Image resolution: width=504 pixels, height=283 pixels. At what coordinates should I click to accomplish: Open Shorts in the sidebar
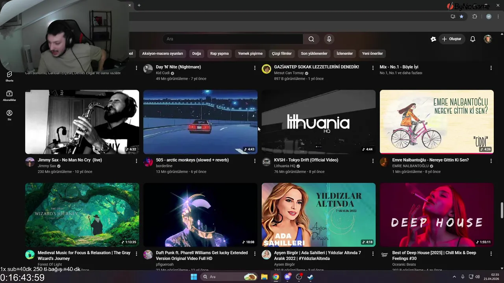point(9,76)
